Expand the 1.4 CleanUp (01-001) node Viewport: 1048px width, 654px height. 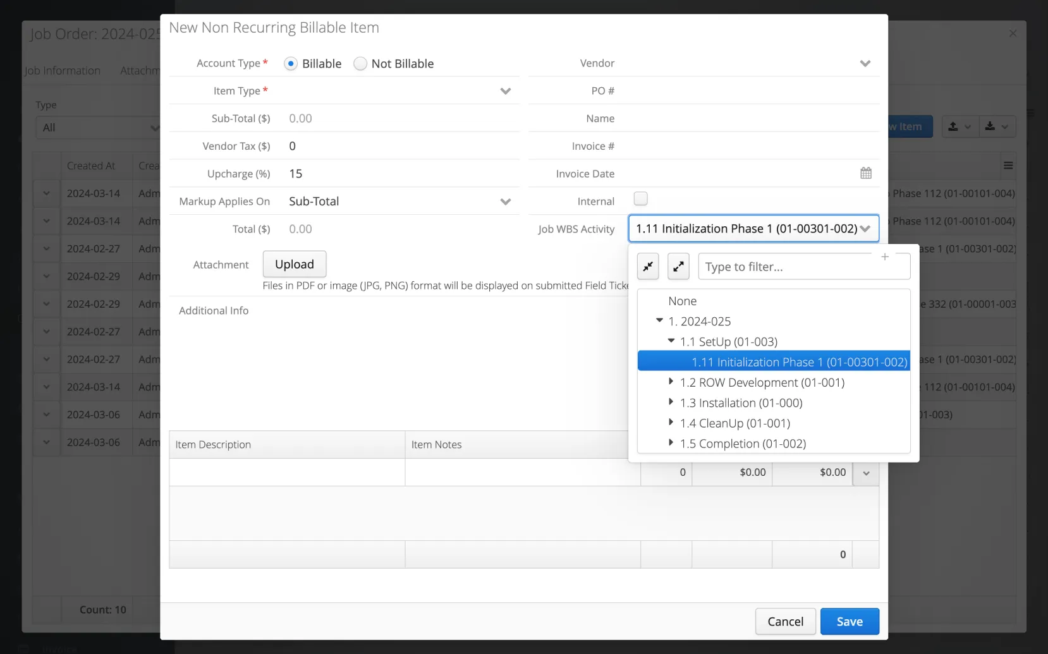671,422
